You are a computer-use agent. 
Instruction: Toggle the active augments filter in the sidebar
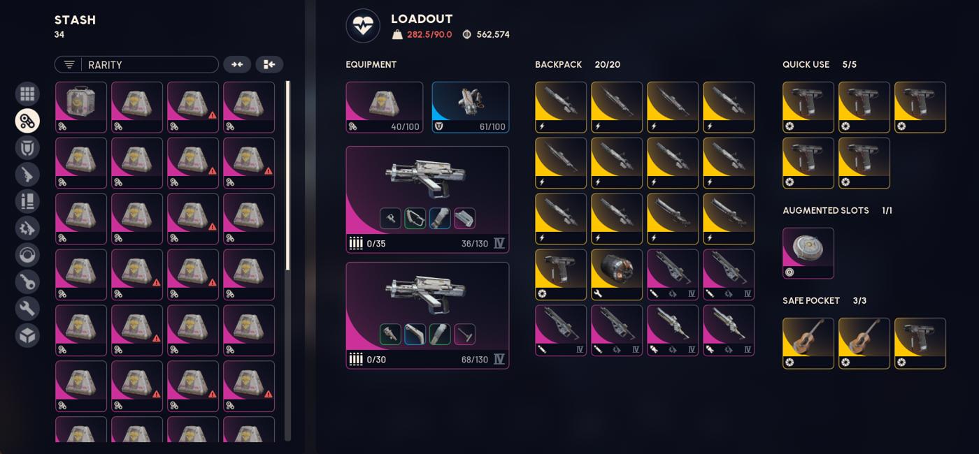pos(27,121)
